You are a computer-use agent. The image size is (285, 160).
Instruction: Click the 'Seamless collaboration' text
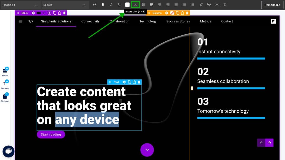(223, 81)
